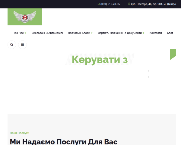Select the first slider pagination dot
Screen dimensions: 181x145
point(148,71)
